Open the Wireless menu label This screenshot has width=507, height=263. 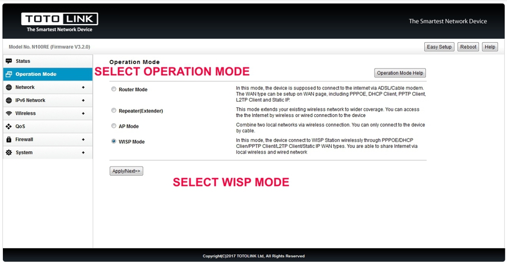pyautogui.click(x=26, y=114)
